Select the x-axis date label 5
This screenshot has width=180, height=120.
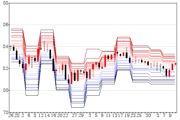click(x=96, y=115)
